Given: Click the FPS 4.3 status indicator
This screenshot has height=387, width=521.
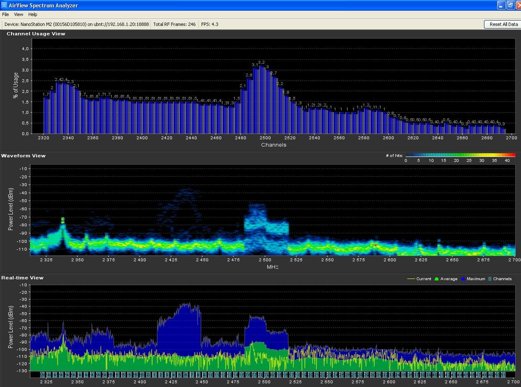Looking at the screenshot, I should pos(209,24).
